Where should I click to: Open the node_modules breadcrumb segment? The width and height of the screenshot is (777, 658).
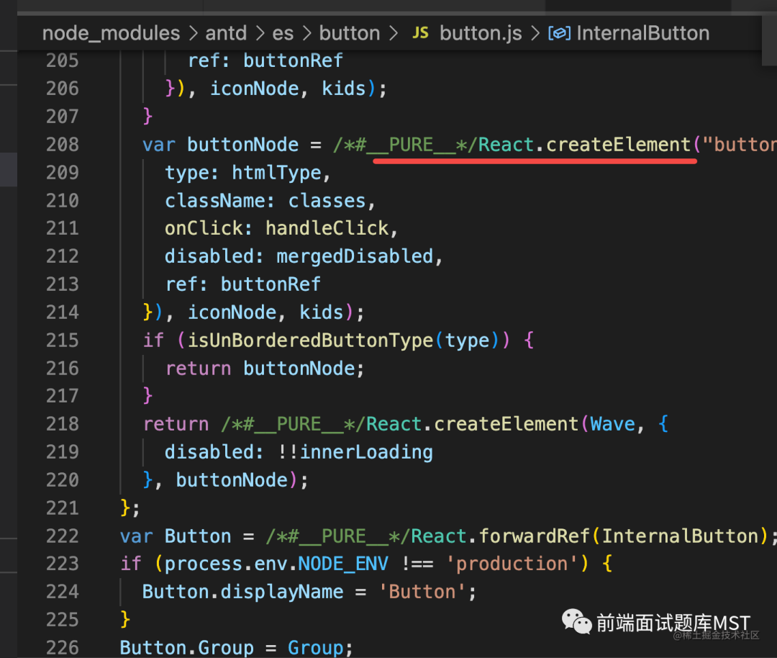pyautogui.click(x=111, y=33)
